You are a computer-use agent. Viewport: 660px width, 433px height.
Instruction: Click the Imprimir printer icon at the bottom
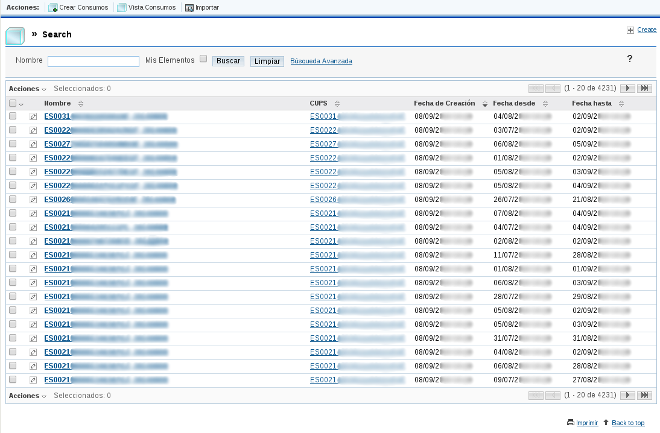tap(571, 423)
